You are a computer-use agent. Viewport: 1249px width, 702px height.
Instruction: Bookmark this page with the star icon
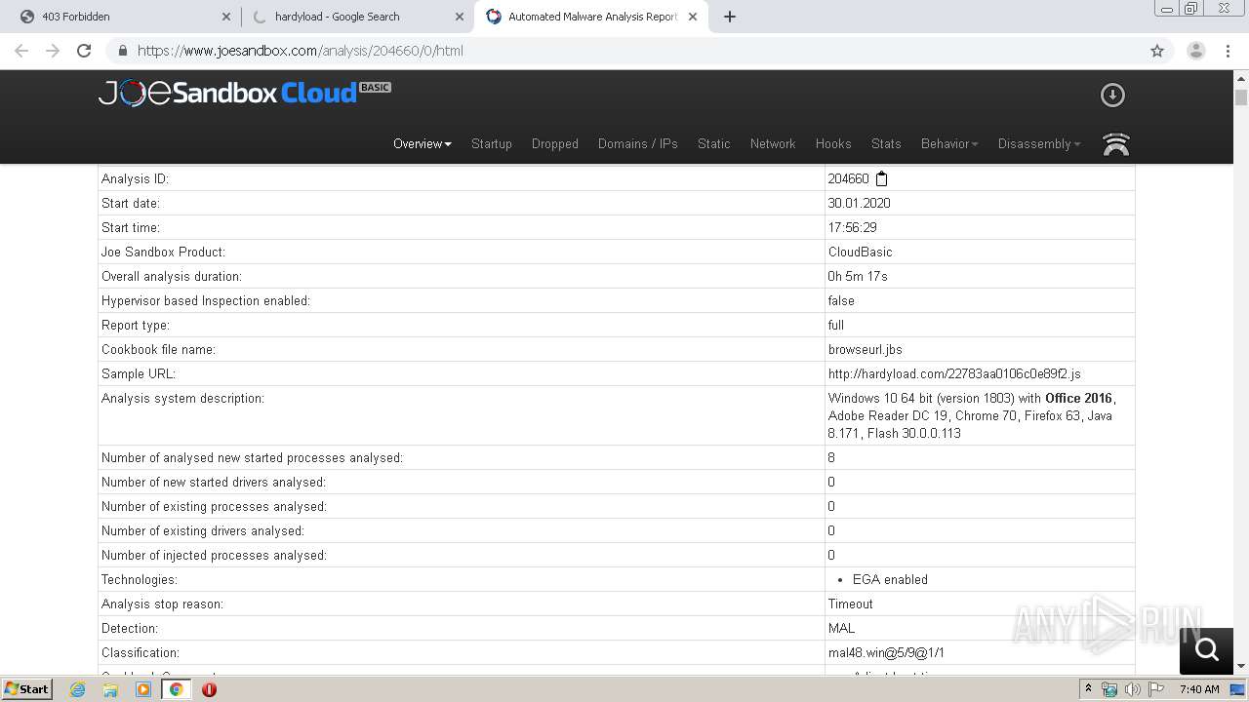pyautogui.click(x=1157, y=51)
